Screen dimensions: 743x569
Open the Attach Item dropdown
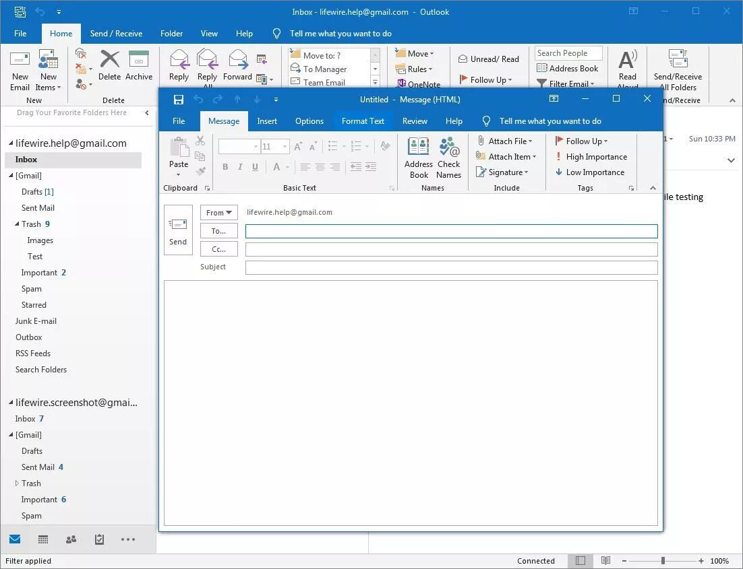coord(506,157)
